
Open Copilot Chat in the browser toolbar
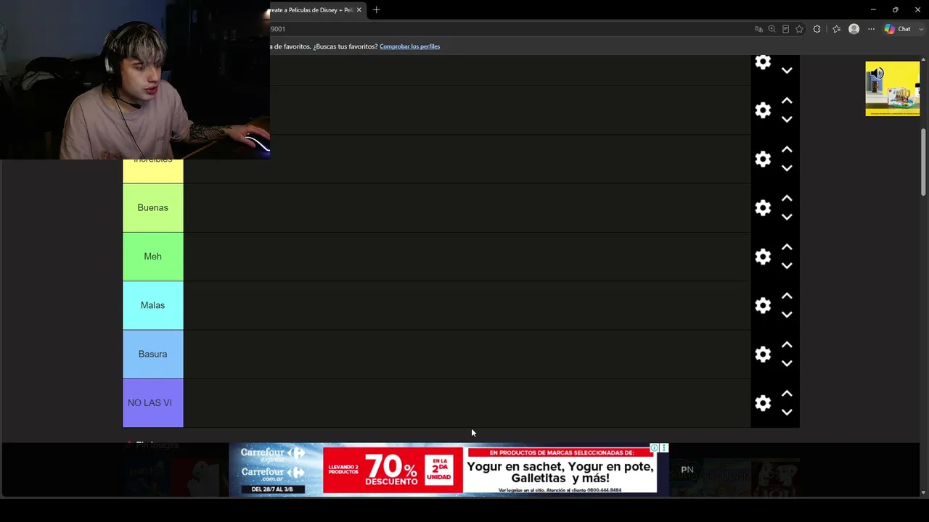tap(898, 29)
